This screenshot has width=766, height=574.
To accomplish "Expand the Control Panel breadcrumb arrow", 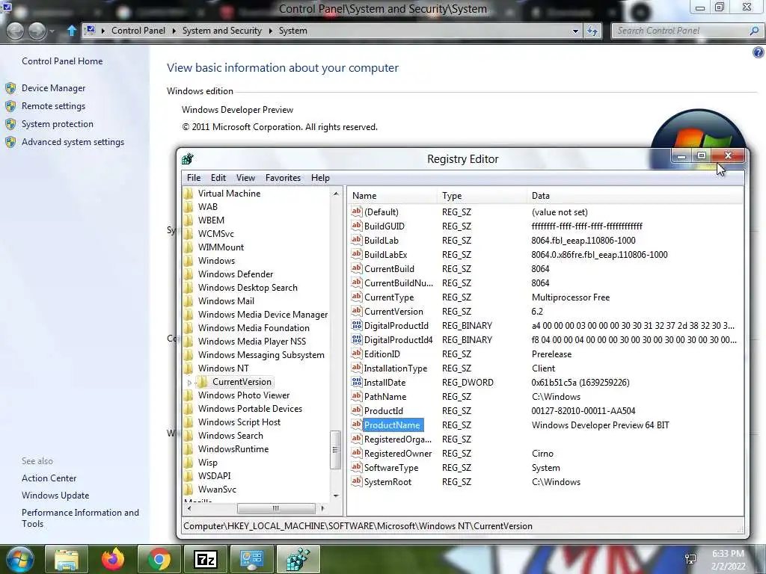I will click(x=174, y=31).
